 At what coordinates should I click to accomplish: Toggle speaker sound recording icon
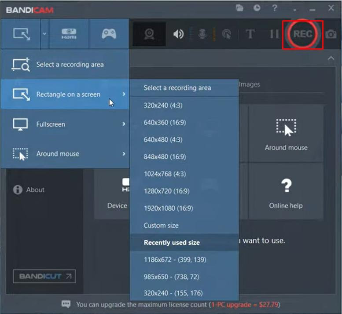tap(178, 34)
